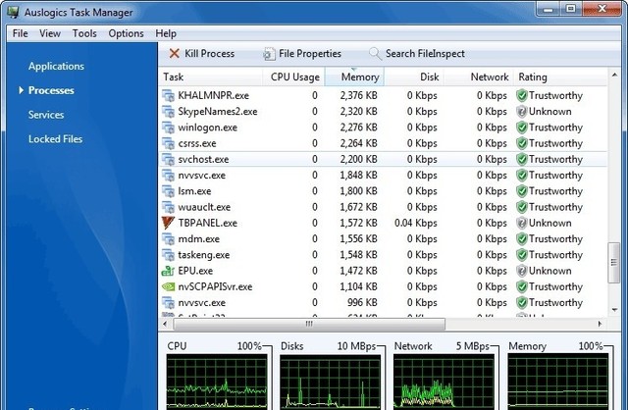Viewport: 628px width, 410px height.
Task: Click the Unknown shield icon for SkypeNames2.exe
Action: click(x=521, y=111)
